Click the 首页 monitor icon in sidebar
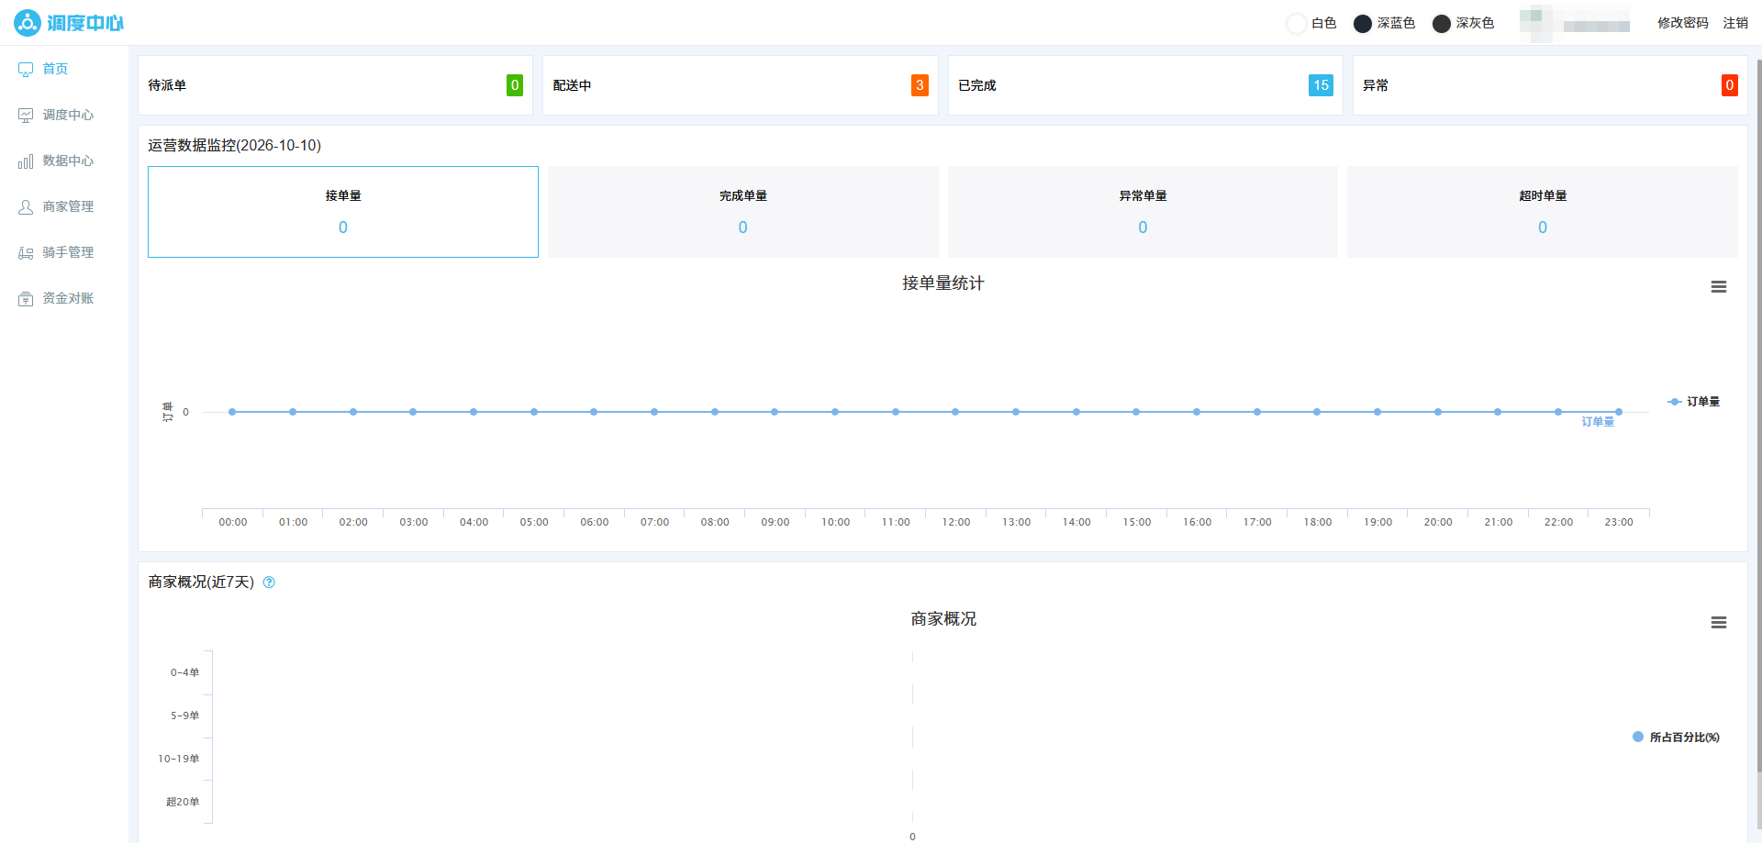This screenshot has height=843, width=1762. (x=26, y=70)
